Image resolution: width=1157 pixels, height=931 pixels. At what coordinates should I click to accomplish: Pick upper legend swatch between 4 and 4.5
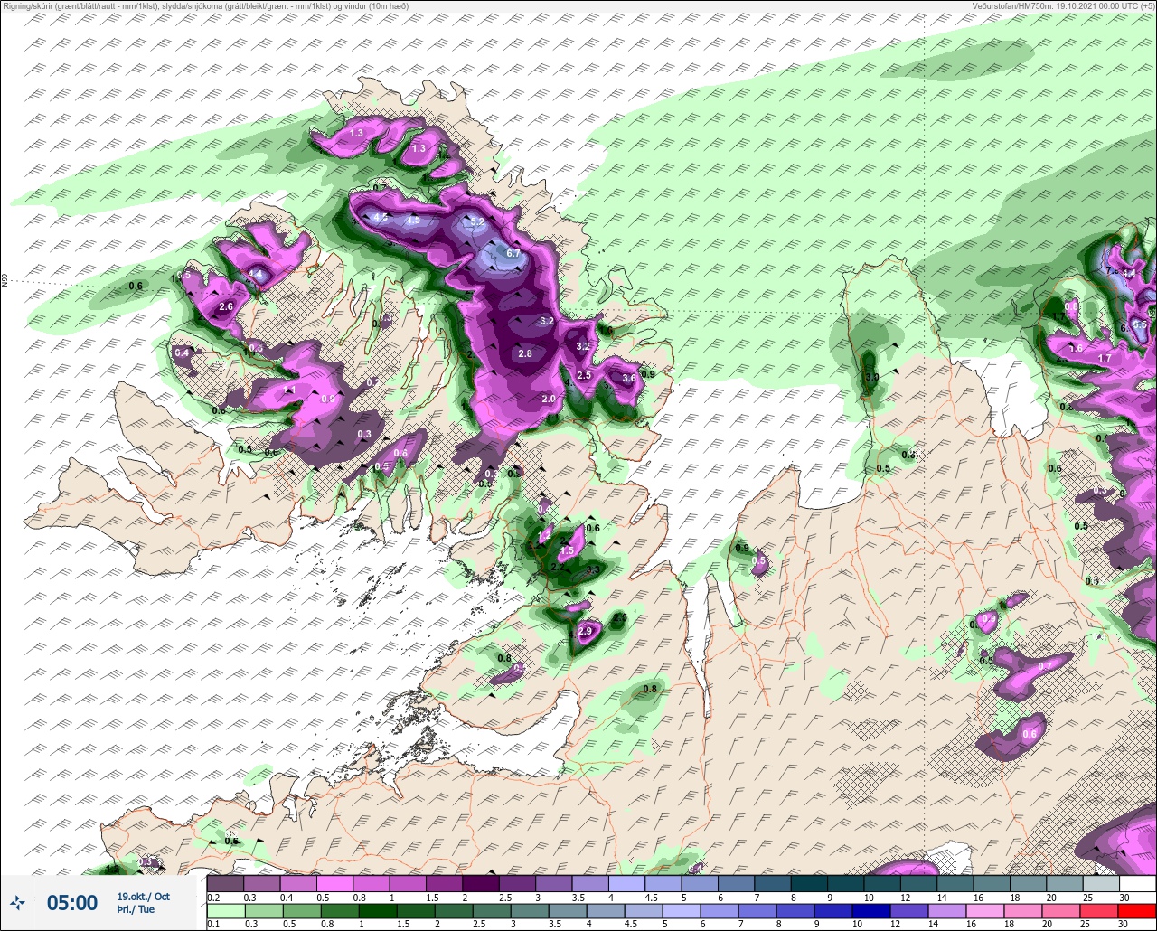626,883
